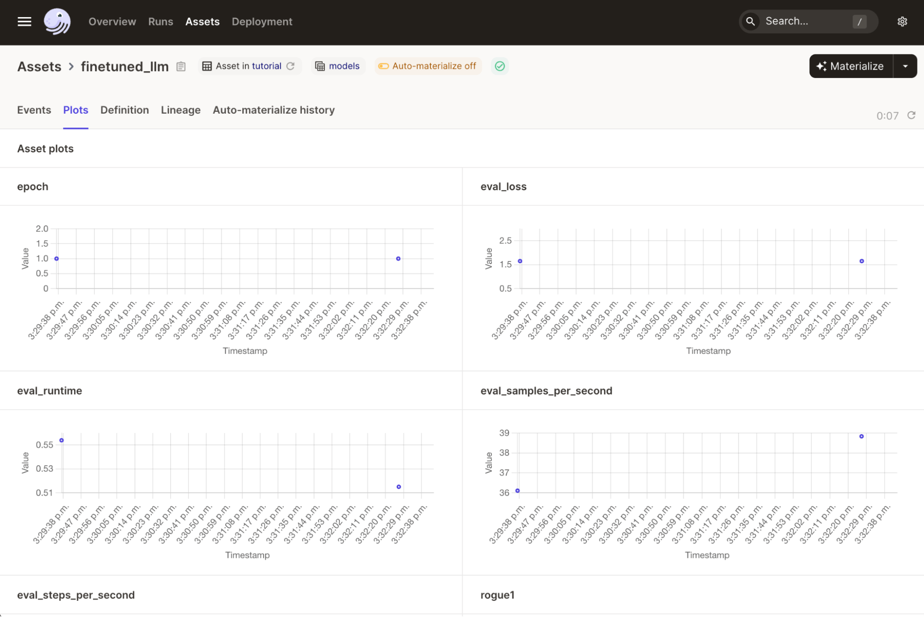Toggle the Auto-materialize off tag

(x=428, y=66)
